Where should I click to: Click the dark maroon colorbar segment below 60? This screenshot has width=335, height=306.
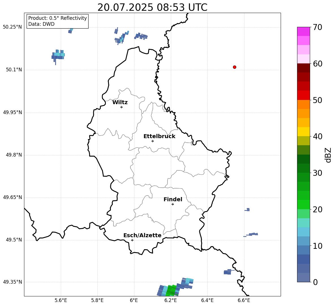(304, 68)
